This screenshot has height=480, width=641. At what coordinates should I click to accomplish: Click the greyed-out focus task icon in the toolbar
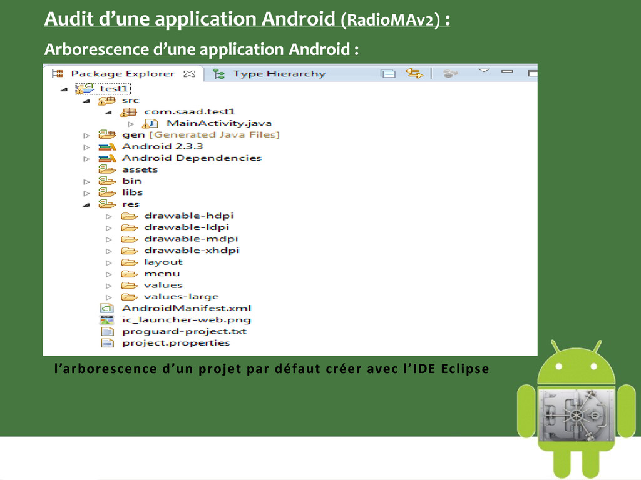point(451,74)
